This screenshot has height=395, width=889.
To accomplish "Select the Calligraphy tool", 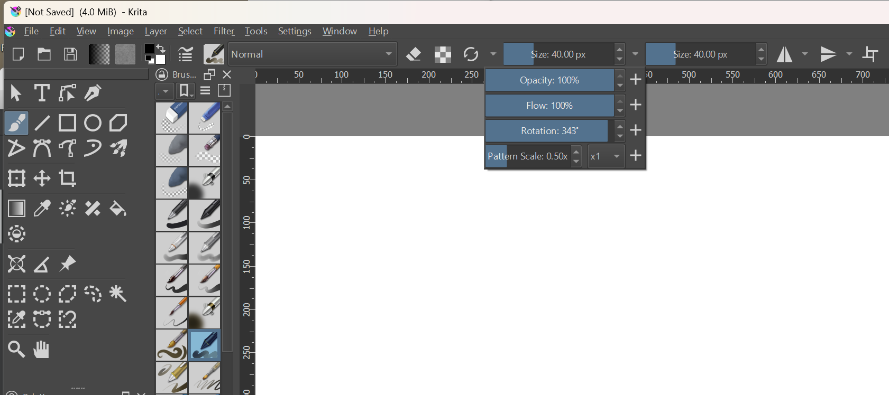I will pos(93,93).
